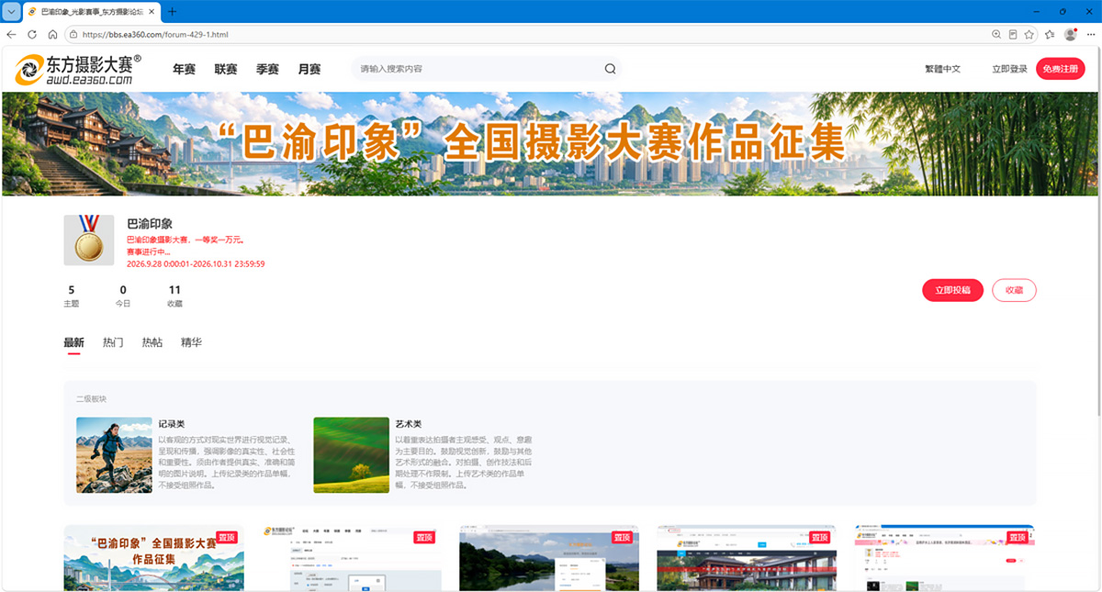Open the favorites list icon

coord(1050,34)
